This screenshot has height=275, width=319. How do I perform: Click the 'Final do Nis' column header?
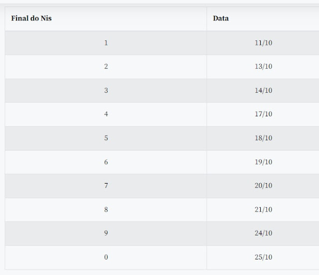point(106,19)
